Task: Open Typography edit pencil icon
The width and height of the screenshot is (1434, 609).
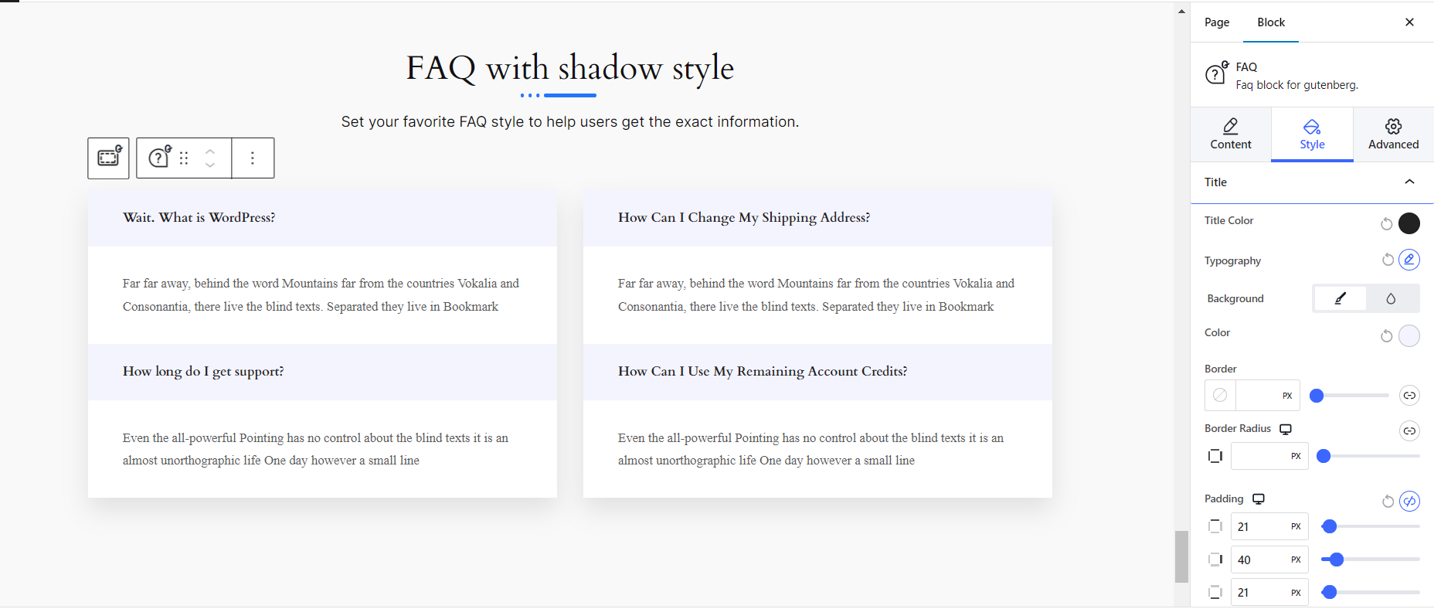Action: point(1409,260)
